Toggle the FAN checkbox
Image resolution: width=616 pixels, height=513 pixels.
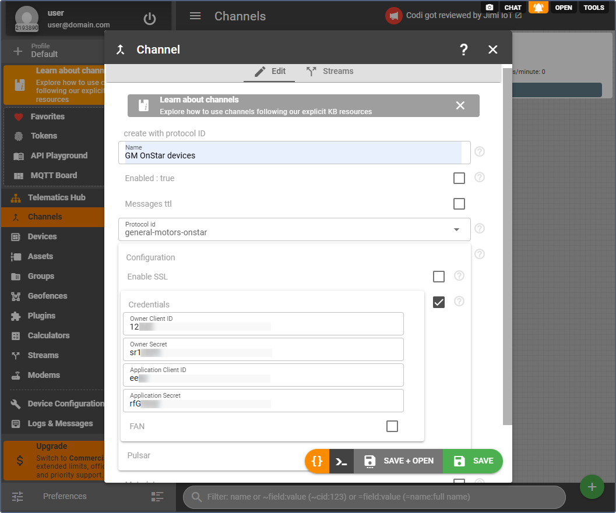(x=392, y=426)
